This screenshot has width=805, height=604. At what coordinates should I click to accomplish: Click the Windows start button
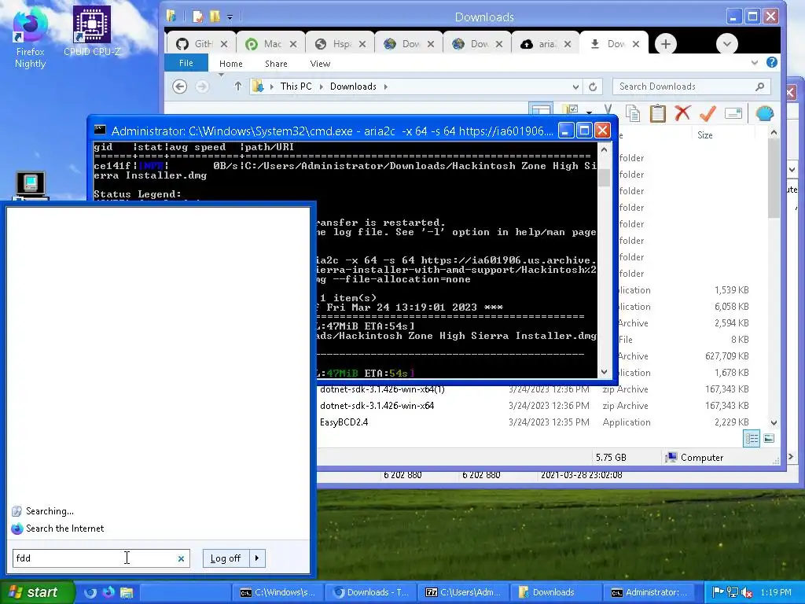coord(37,592)
